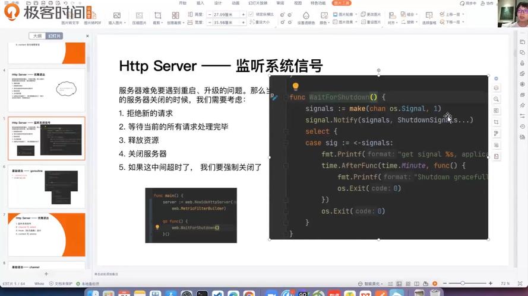Switch to the Outline (大纲) view toggle
528x296 pixels.
37,36
